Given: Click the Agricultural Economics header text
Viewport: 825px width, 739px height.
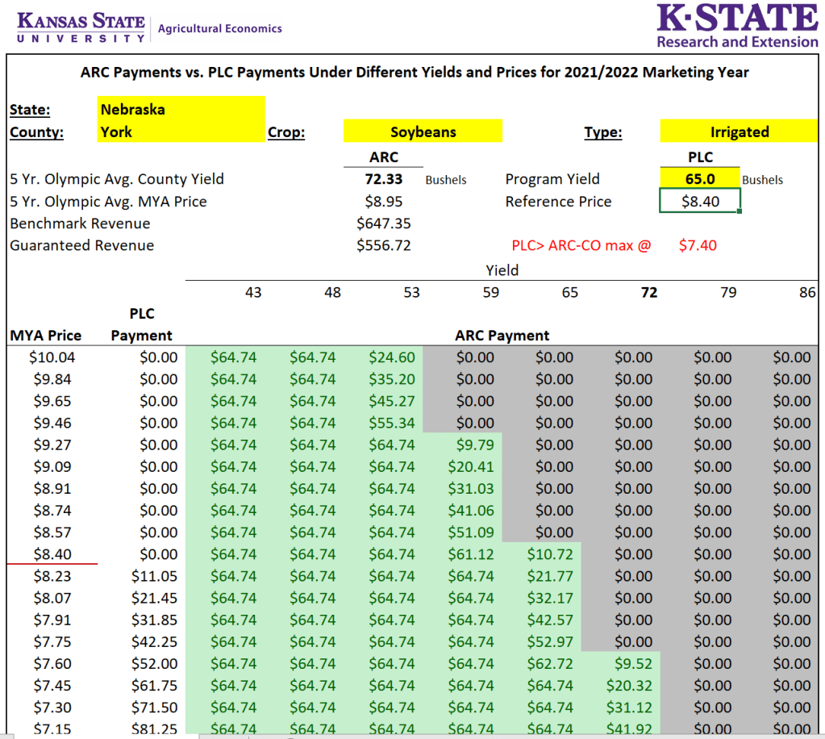Looking at the screenshot, I should pyautogui.click(x=219, y=28).
